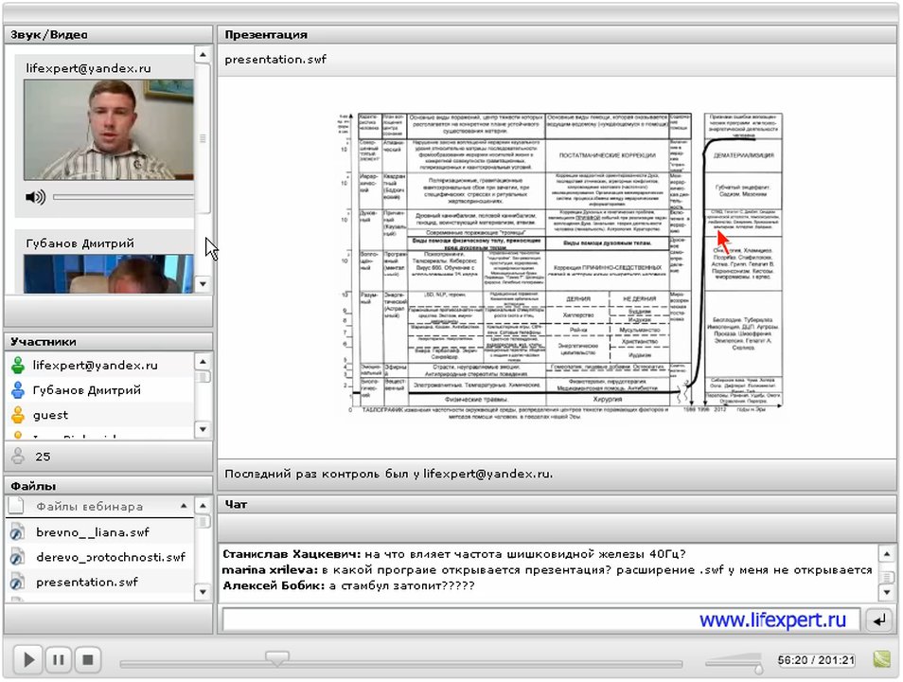Image resolution: width=903 pixels, height=682 pixels.
Task: Click the green user icon for lifexpert
Action: [18, 365]
